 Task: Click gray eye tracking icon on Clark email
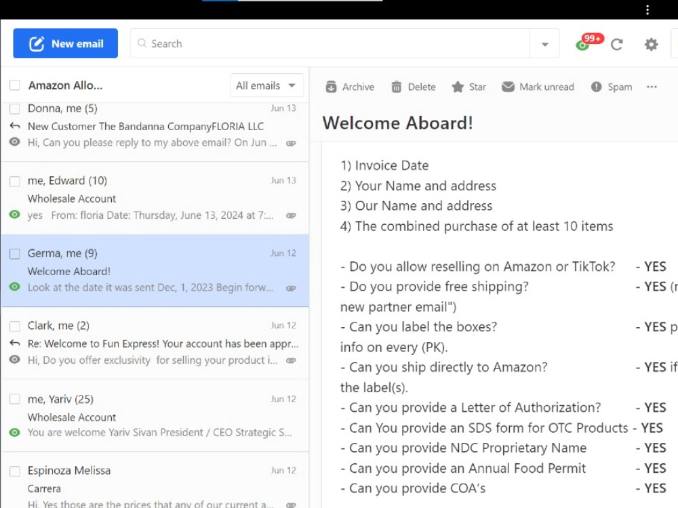[x=15, y=360]
